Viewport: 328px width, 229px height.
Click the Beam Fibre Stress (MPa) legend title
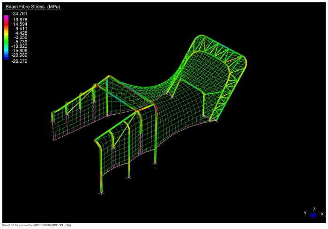tap(33, 7)
